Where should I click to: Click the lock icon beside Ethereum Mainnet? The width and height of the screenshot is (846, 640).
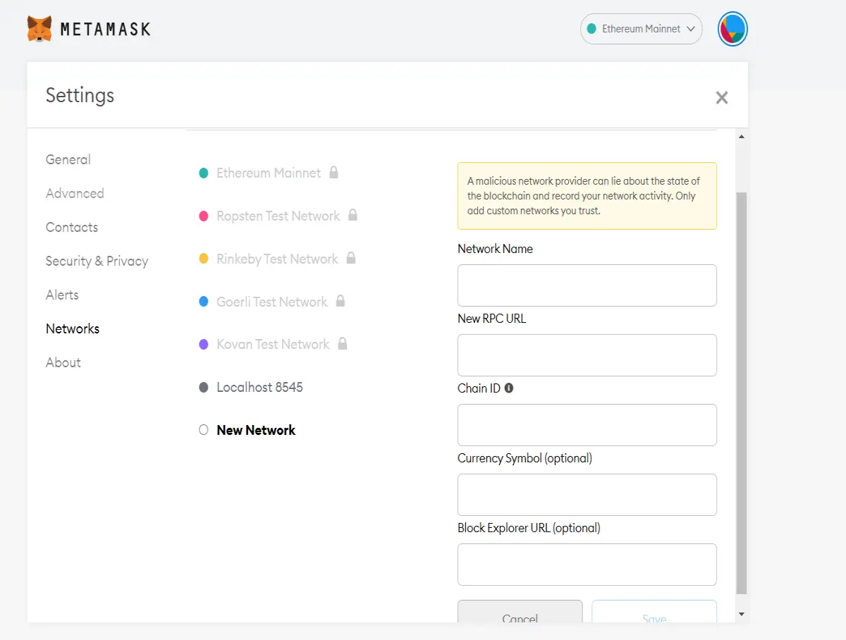[334, 172]
